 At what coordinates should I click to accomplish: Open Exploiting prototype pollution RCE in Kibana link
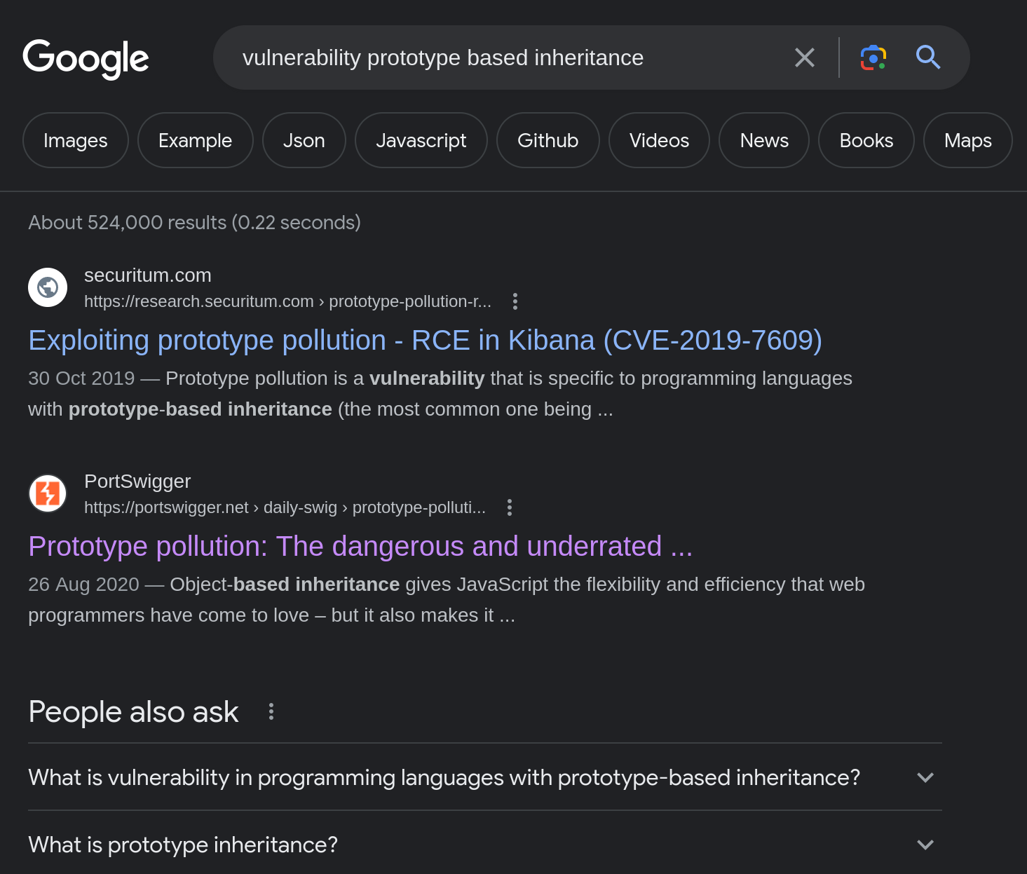[425, 341]
